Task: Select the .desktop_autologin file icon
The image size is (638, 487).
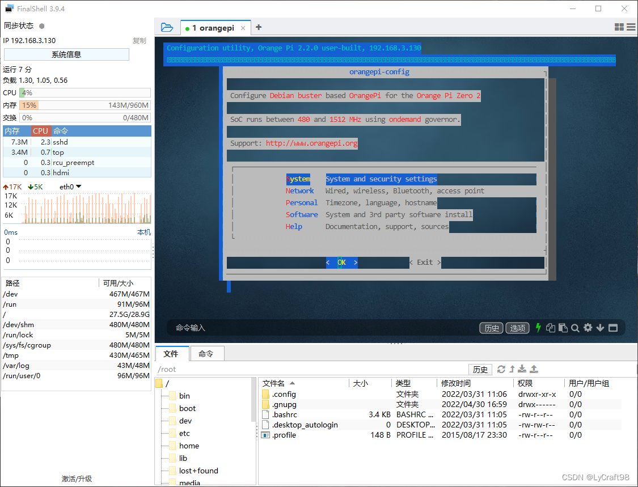Action: pos(266,425)
